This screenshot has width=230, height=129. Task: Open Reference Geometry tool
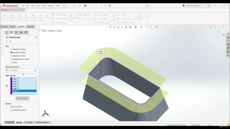pos(139,17)
